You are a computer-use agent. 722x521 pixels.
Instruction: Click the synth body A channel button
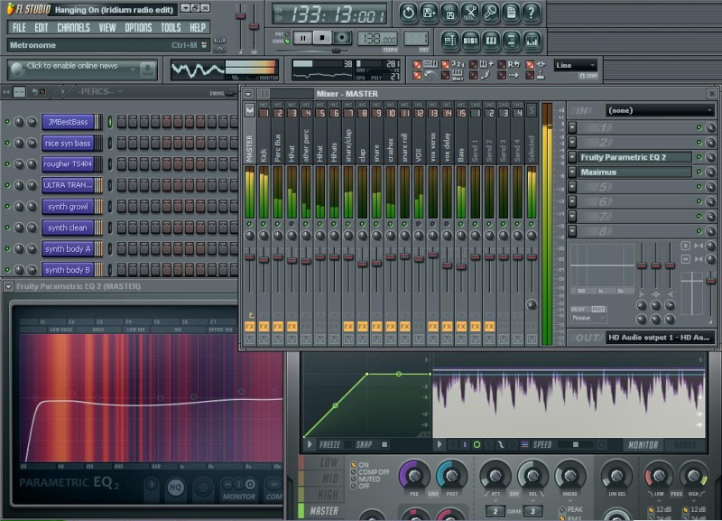coord(69,248)
